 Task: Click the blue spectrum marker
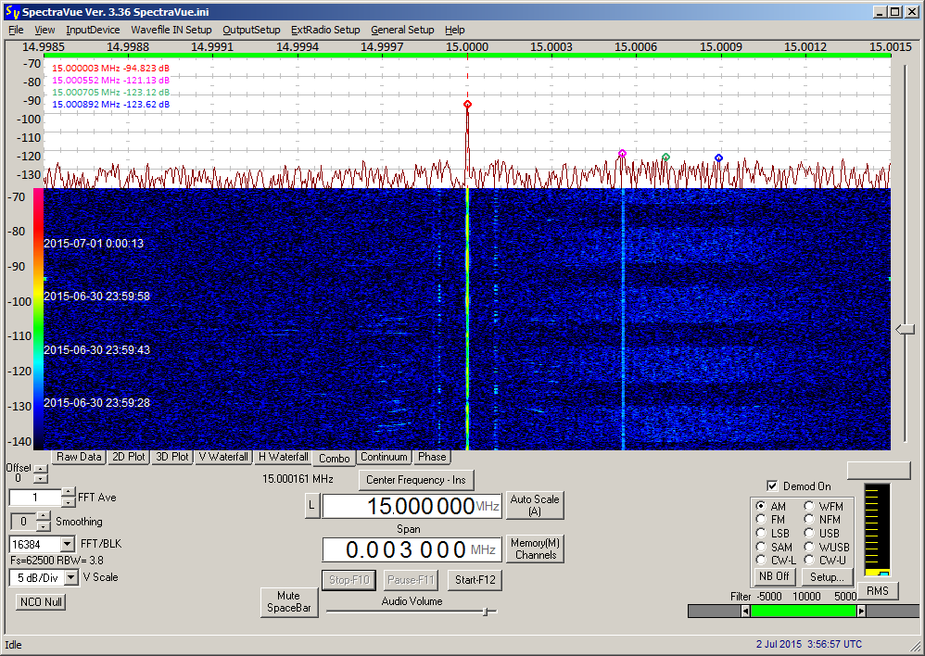pos(718,158)
